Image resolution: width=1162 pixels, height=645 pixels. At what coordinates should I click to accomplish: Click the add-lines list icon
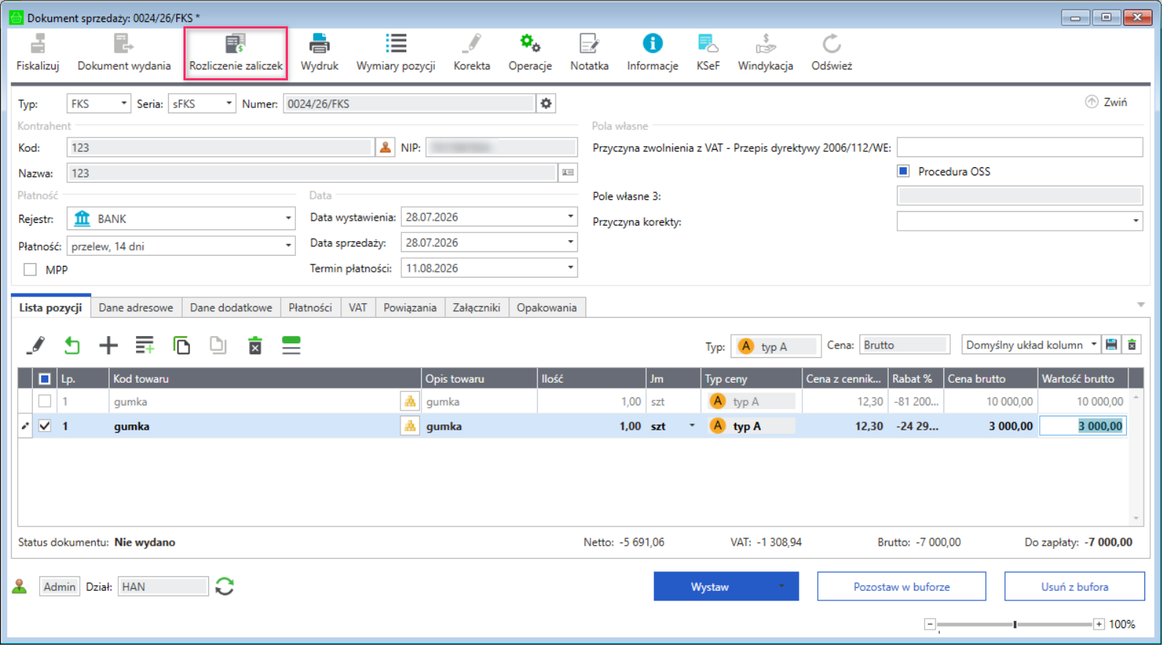145,346
